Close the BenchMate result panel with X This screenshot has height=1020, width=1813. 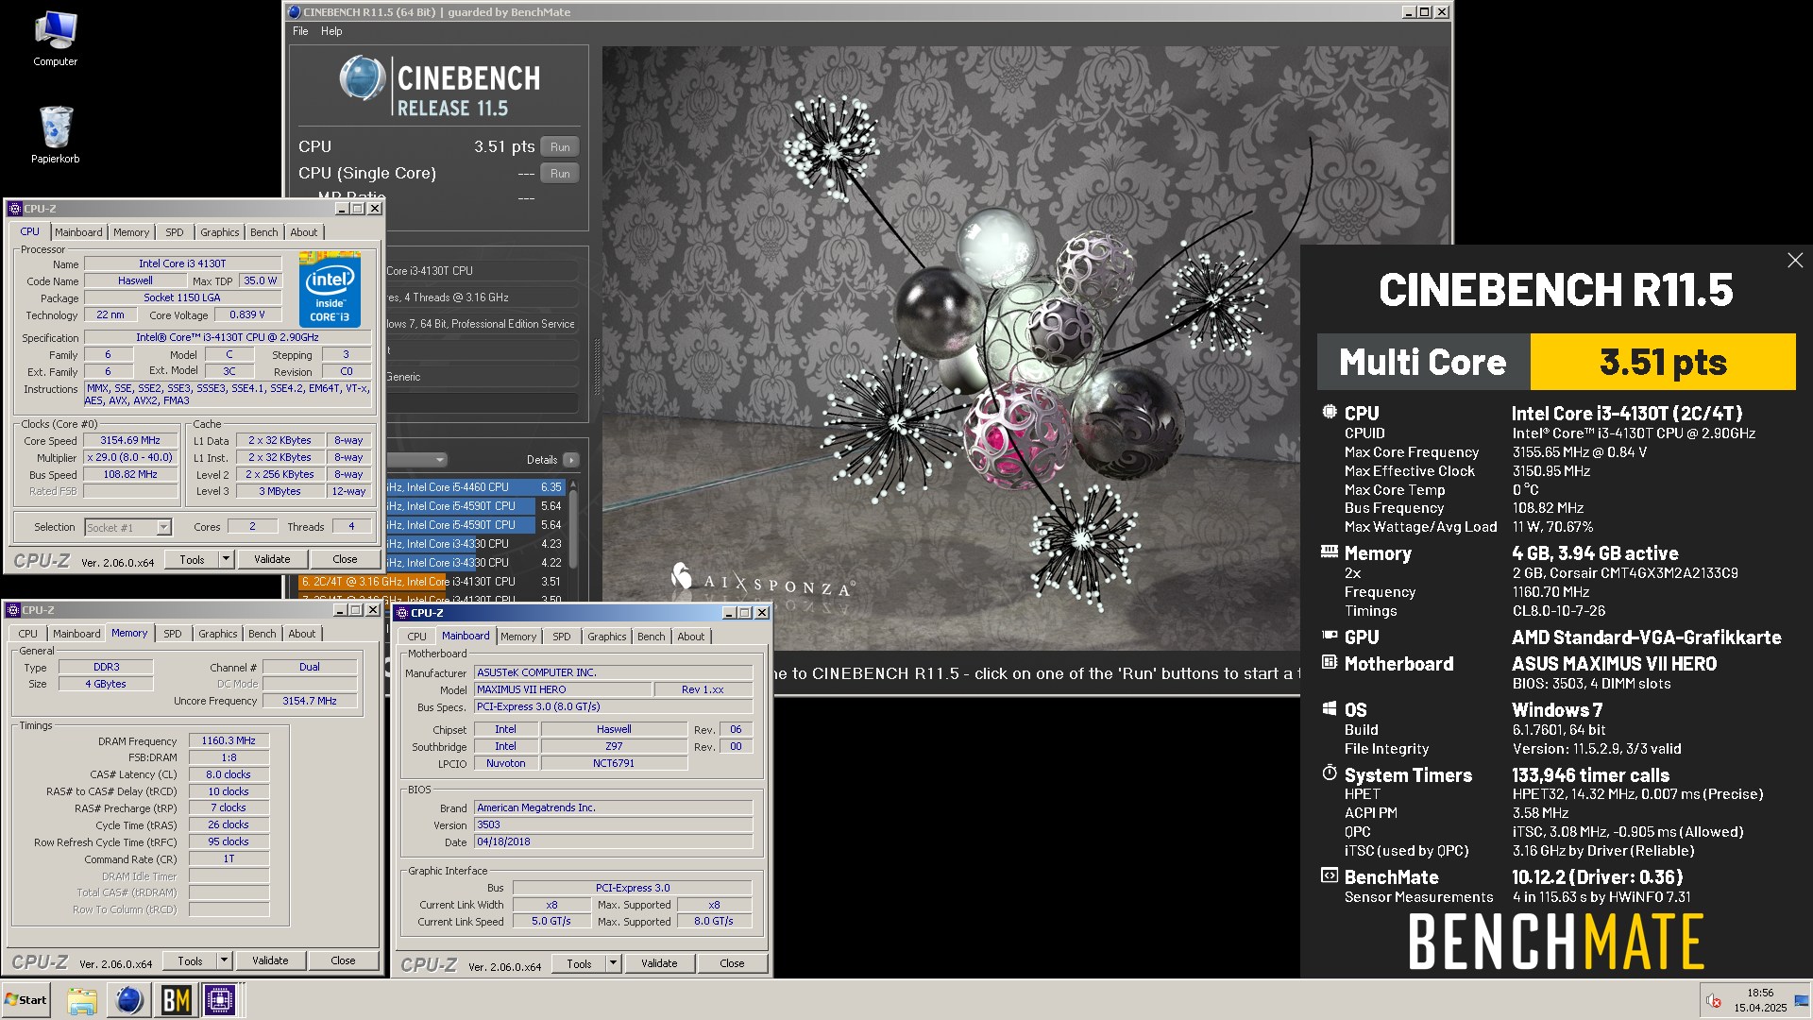pos(1795,260)
